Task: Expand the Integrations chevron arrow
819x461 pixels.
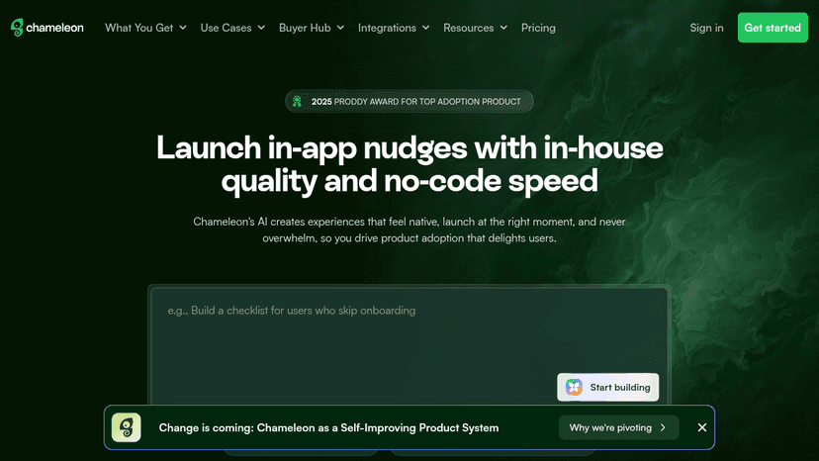Action: point(425,28)
